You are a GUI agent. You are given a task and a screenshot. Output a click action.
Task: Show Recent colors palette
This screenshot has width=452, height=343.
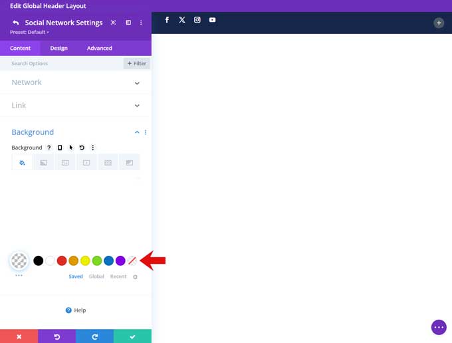(x=118, y=277)
